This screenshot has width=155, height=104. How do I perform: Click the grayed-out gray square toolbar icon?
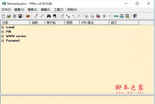[14, 16]
